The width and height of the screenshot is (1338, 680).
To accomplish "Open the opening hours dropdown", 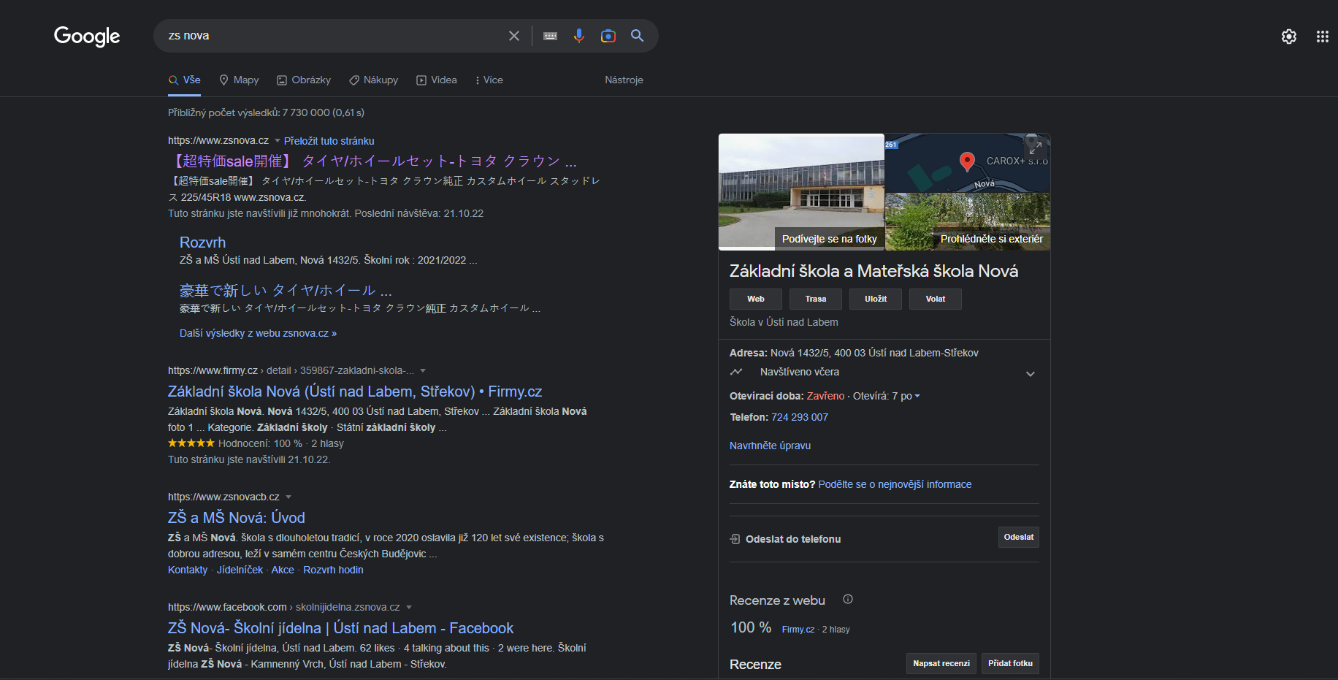I will [917, 396].
